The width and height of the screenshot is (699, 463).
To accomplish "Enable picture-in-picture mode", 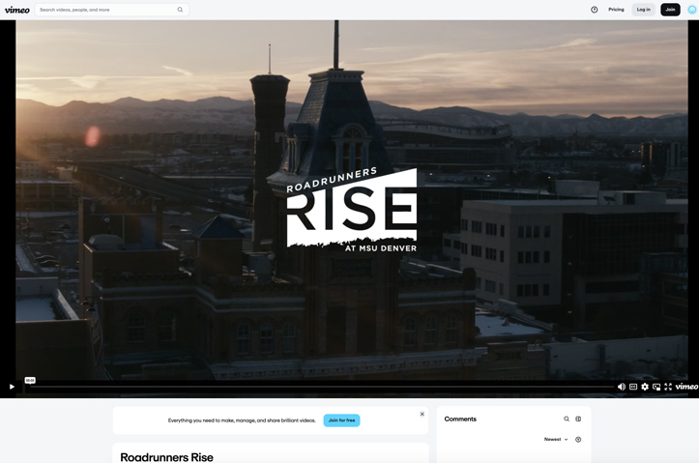I will (656, 387).
